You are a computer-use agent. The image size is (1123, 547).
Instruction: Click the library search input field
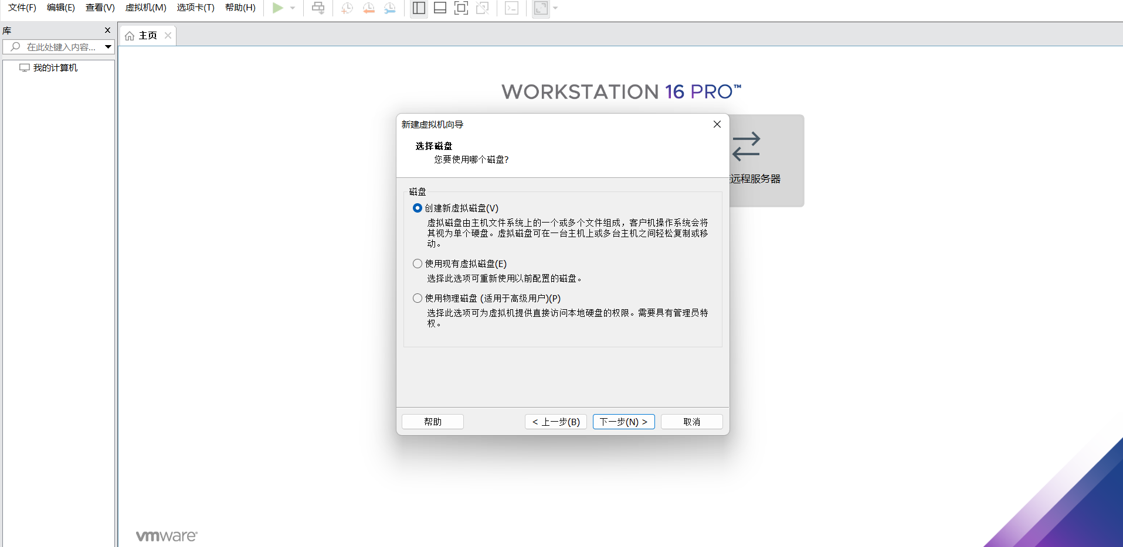(x=59, y=47)
